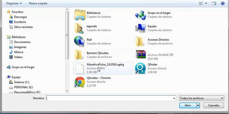The width and height of the screenshot is (229, 114).
Task: Click the Banners Qloudea folder name
Action: pos(98,53)
